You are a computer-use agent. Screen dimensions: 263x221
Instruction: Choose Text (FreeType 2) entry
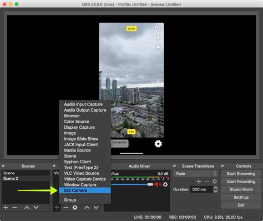click(85, 168)
